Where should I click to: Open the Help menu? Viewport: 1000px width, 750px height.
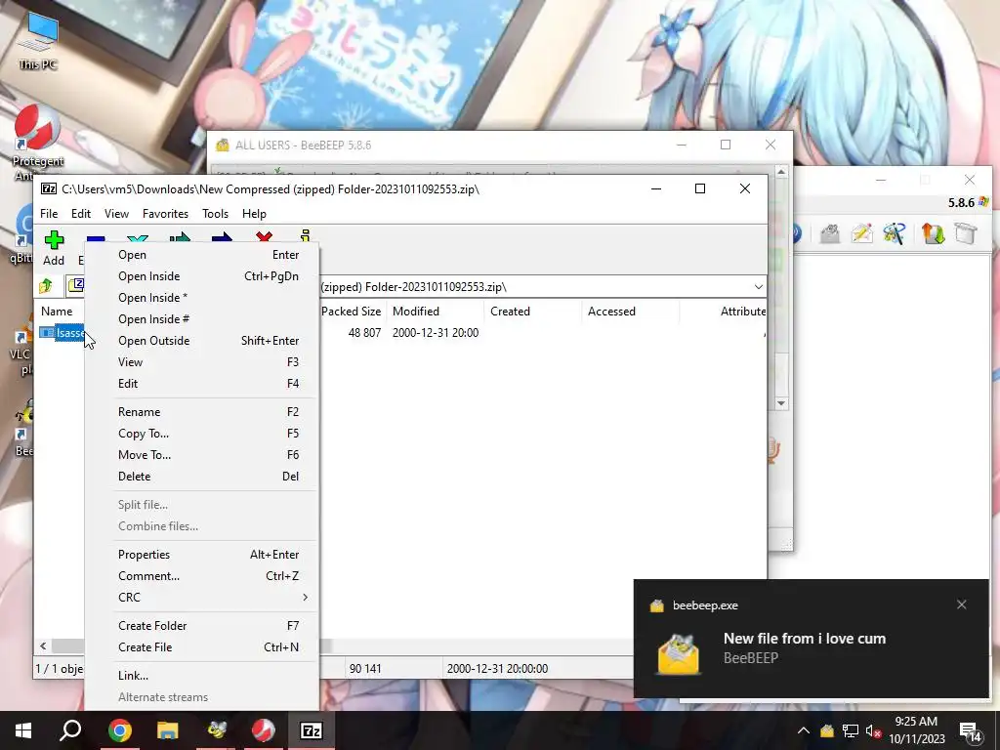click(x=254, y=214)
